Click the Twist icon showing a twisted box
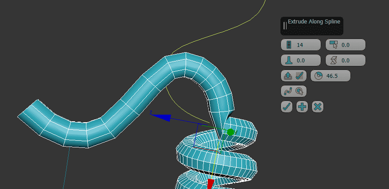Viewport: 389px width, 189px height. (x=334, y=60)
